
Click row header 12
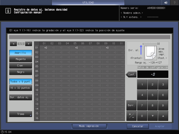tap(37, 99)
